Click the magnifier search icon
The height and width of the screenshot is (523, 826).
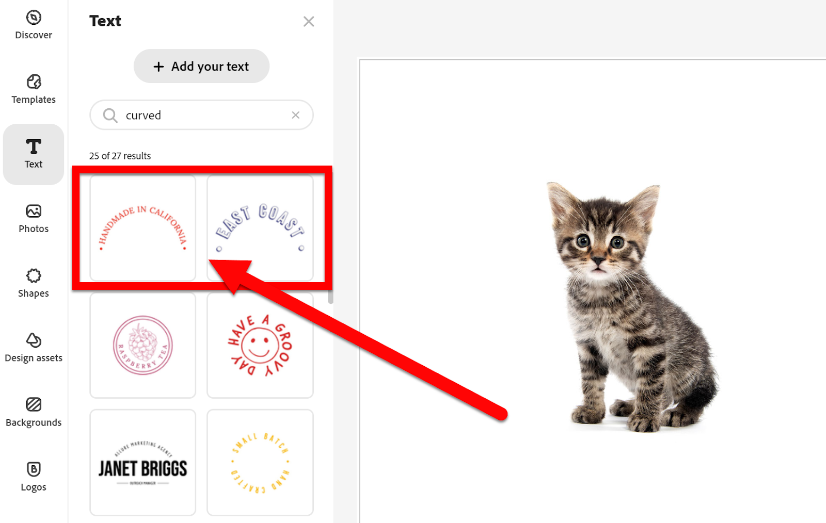click(x=110, y=115)
